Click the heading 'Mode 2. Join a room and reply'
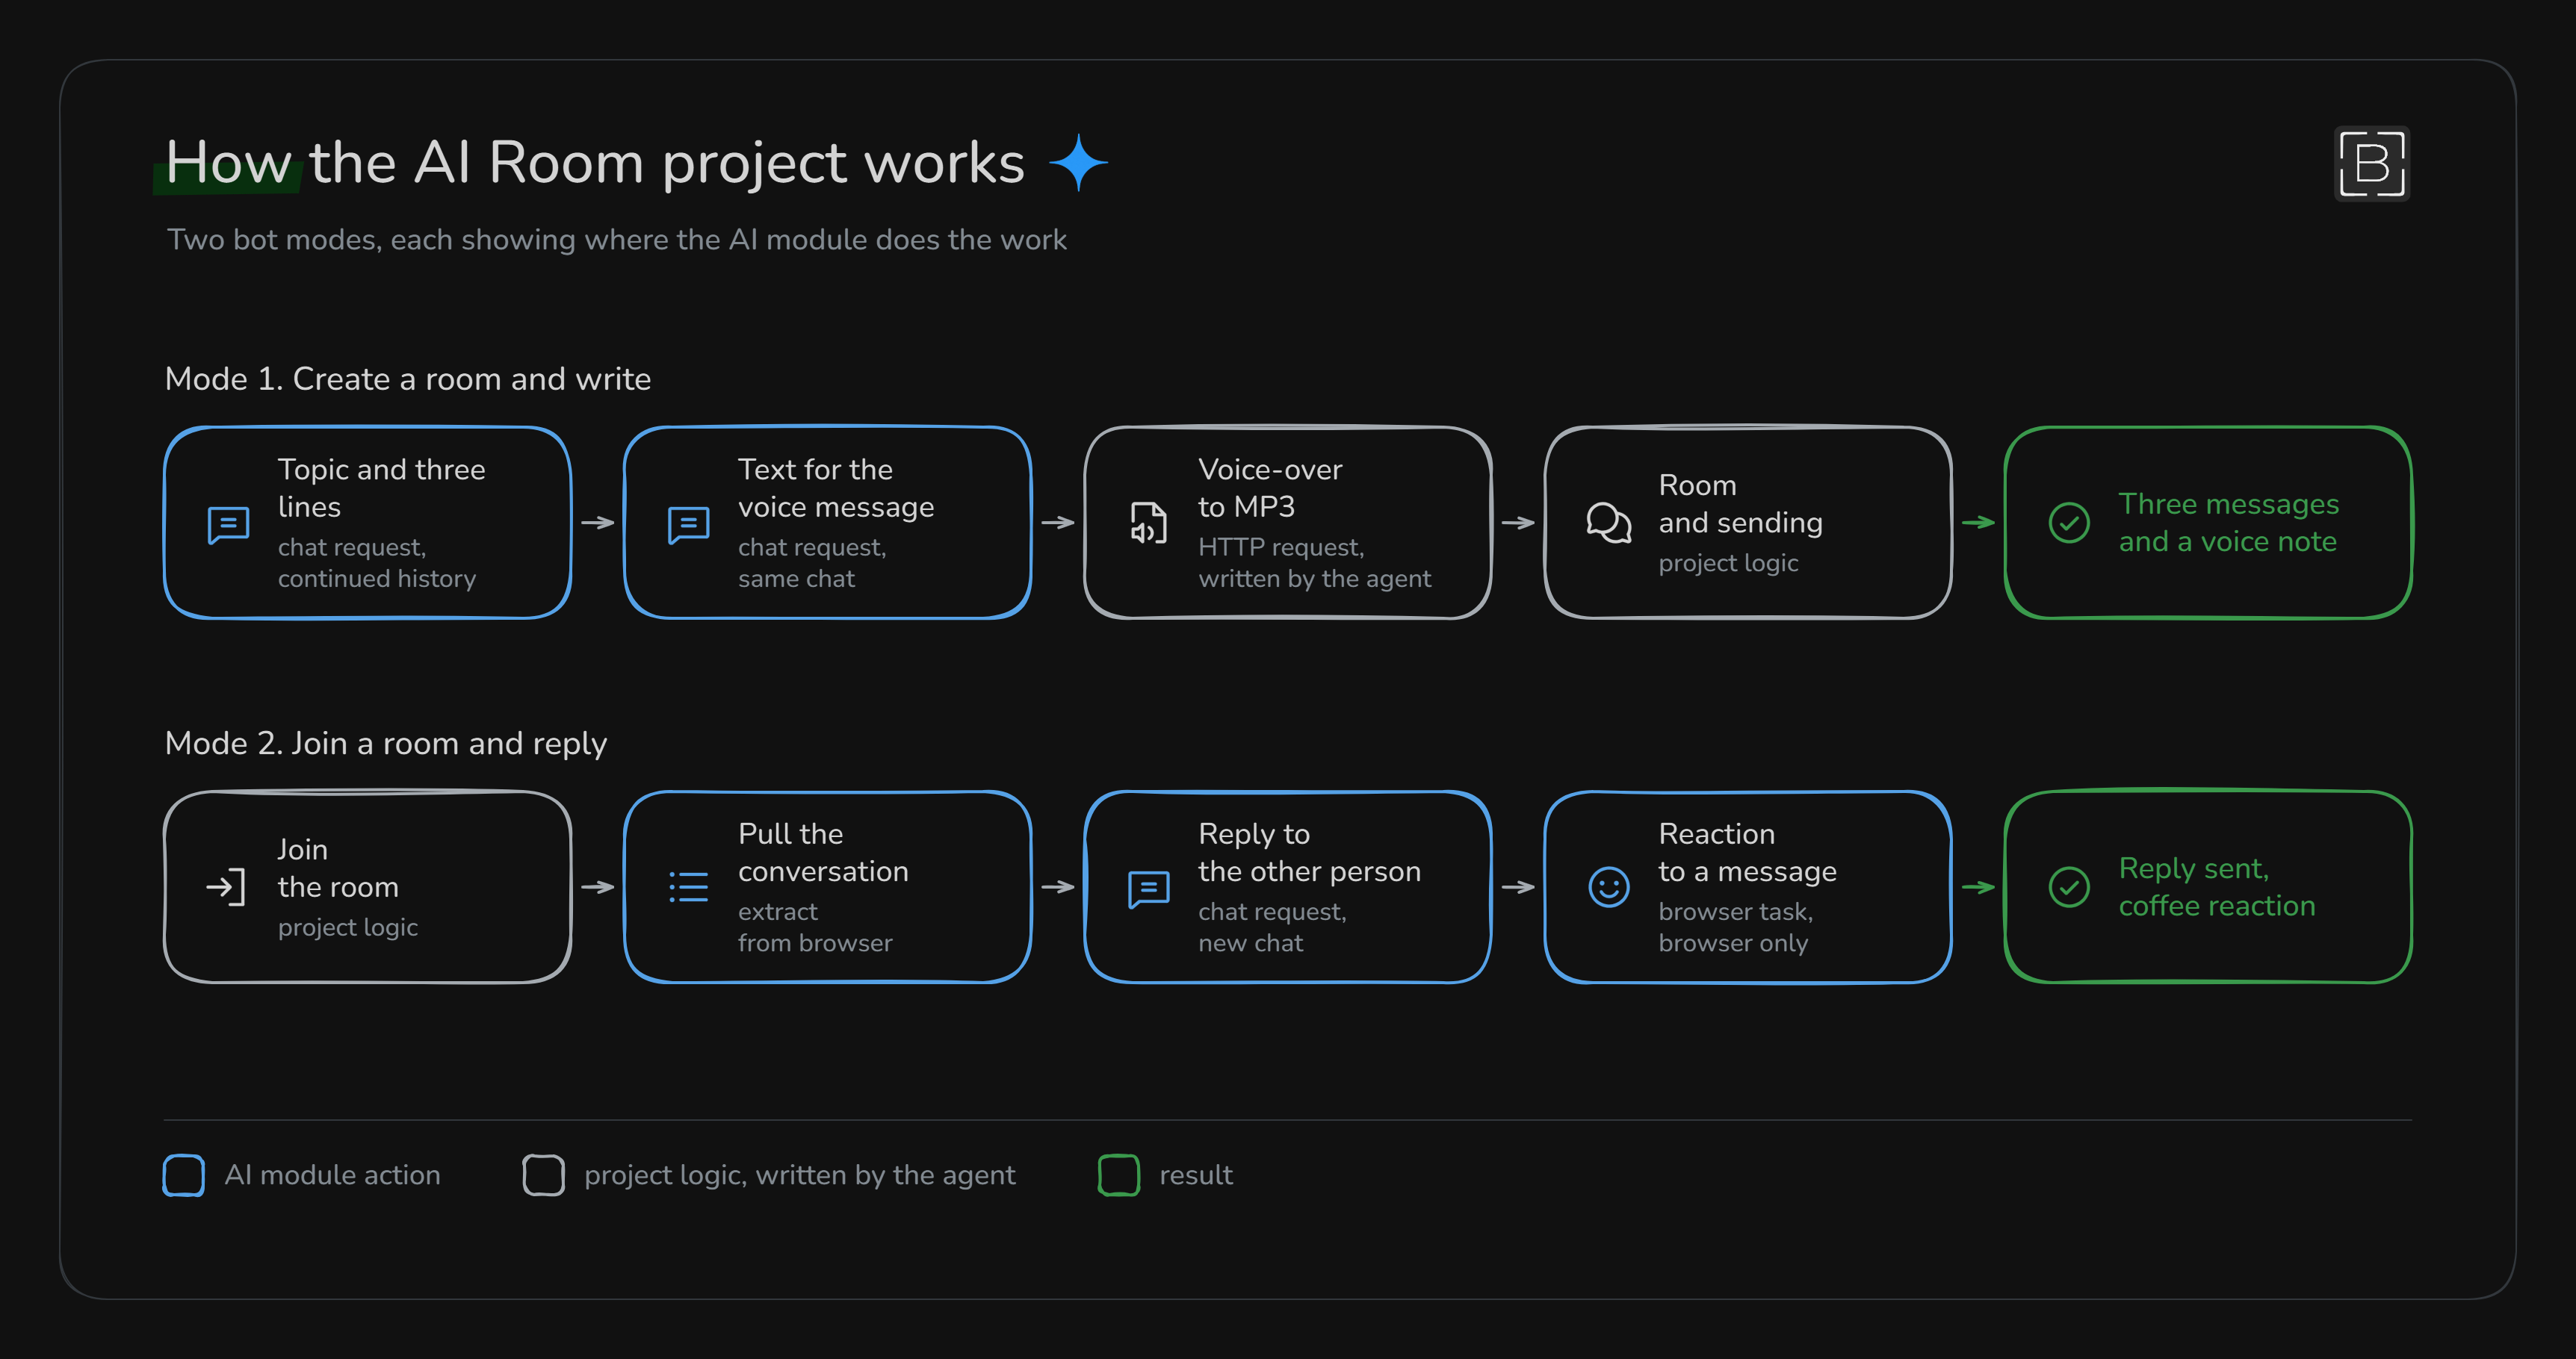Screen dimensions: 2576x1359 [x=385, y=744]
